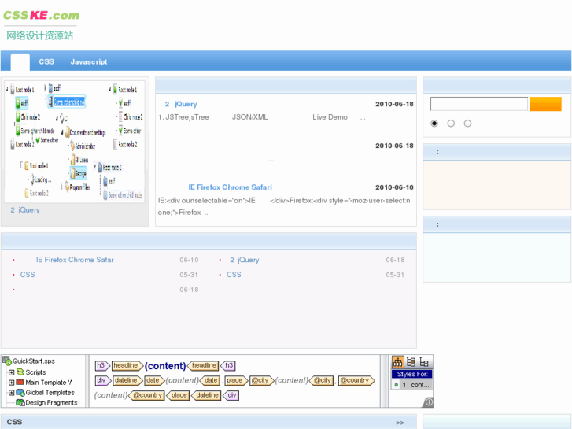The height and width of the screenshot is (429, 572).
Task: Choose the last search radio option
Action: (x=467, y=124)
